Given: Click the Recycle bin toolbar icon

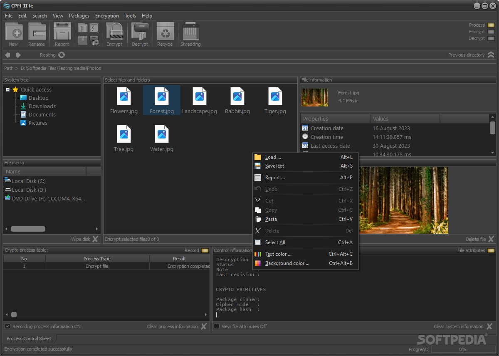Looking at the screenshot, I should [x=166, y=32].
